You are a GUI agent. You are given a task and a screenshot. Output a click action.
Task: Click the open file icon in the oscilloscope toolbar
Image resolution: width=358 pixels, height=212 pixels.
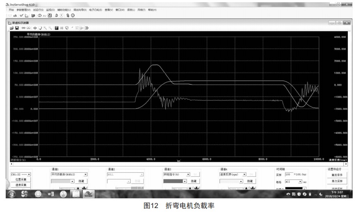tap(13, 28)
